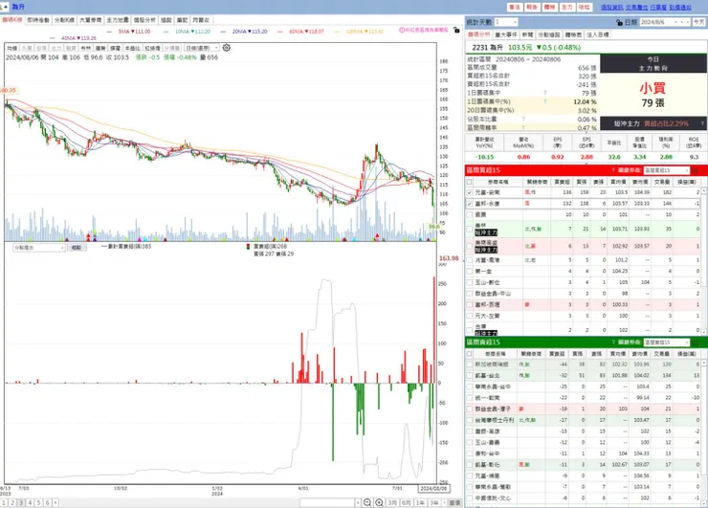This screenshot has height=508, width=708.
Task: Click help icon beside 1日籌碼集中 張 row
Action: point(545,93)
